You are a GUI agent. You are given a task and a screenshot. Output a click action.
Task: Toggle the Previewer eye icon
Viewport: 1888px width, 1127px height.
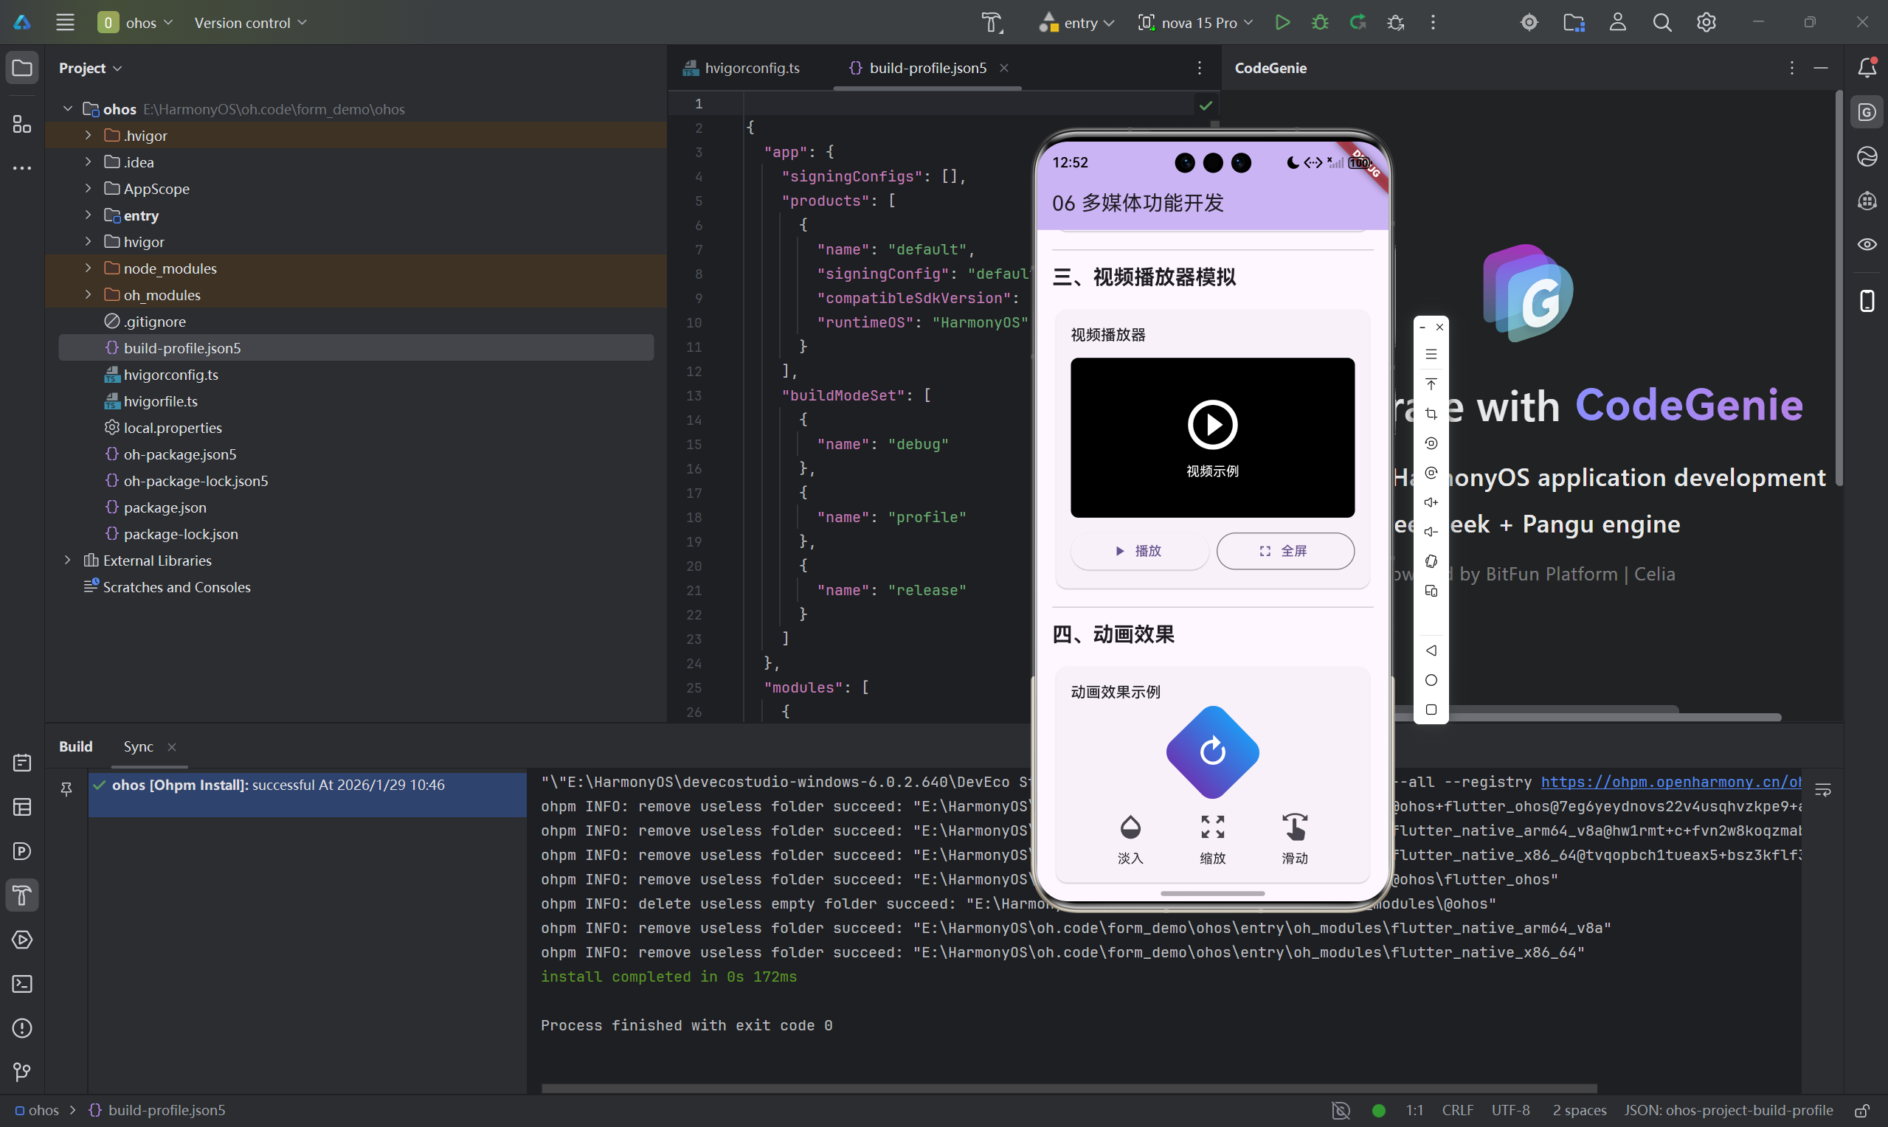[1867, 245]
